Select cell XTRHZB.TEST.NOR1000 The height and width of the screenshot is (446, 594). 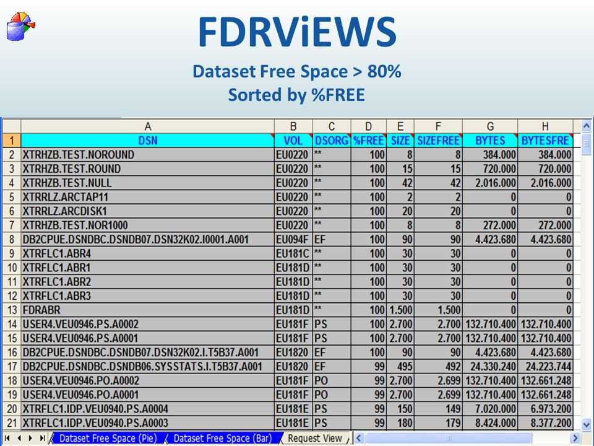point(148,225)
